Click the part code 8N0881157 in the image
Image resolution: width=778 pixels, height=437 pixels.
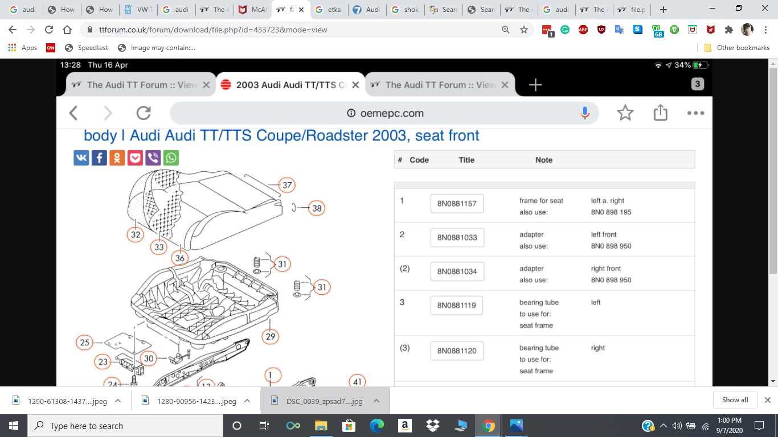coord(457,203)
